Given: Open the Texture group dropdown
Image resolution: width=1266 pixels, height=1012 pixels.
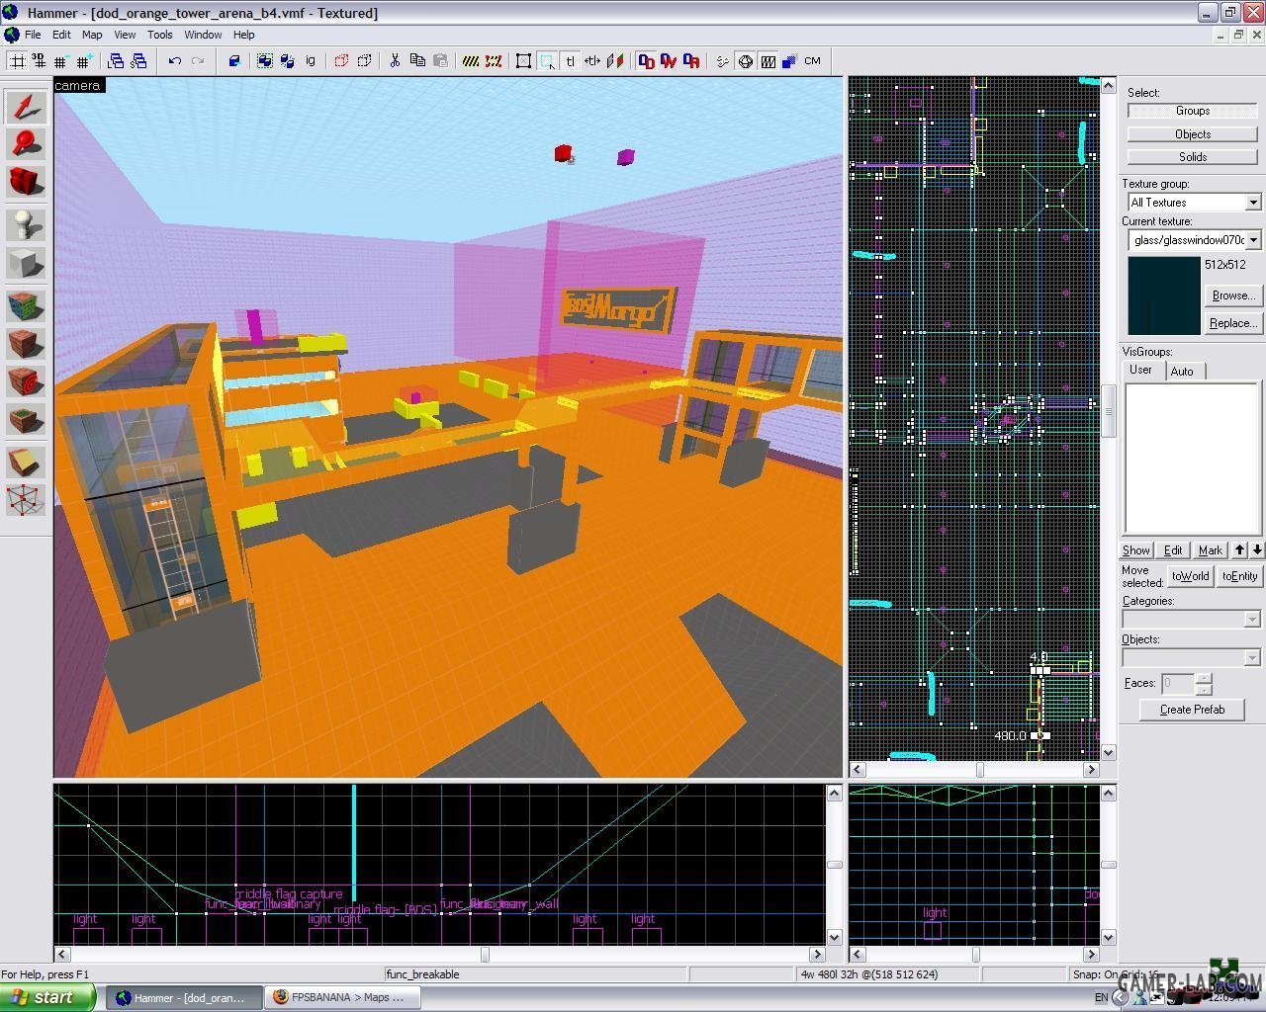Looking at the screenshot, I should point(1253,203).
